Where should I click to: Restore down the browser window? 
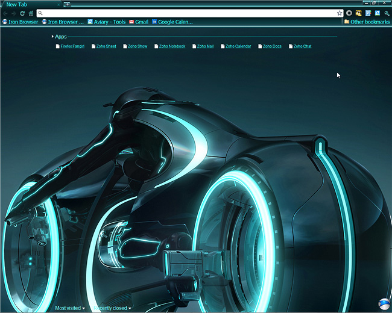374,3
